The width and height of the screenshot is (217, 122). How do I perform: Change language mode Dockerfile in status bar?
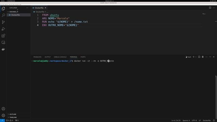(x=207, y=121)
